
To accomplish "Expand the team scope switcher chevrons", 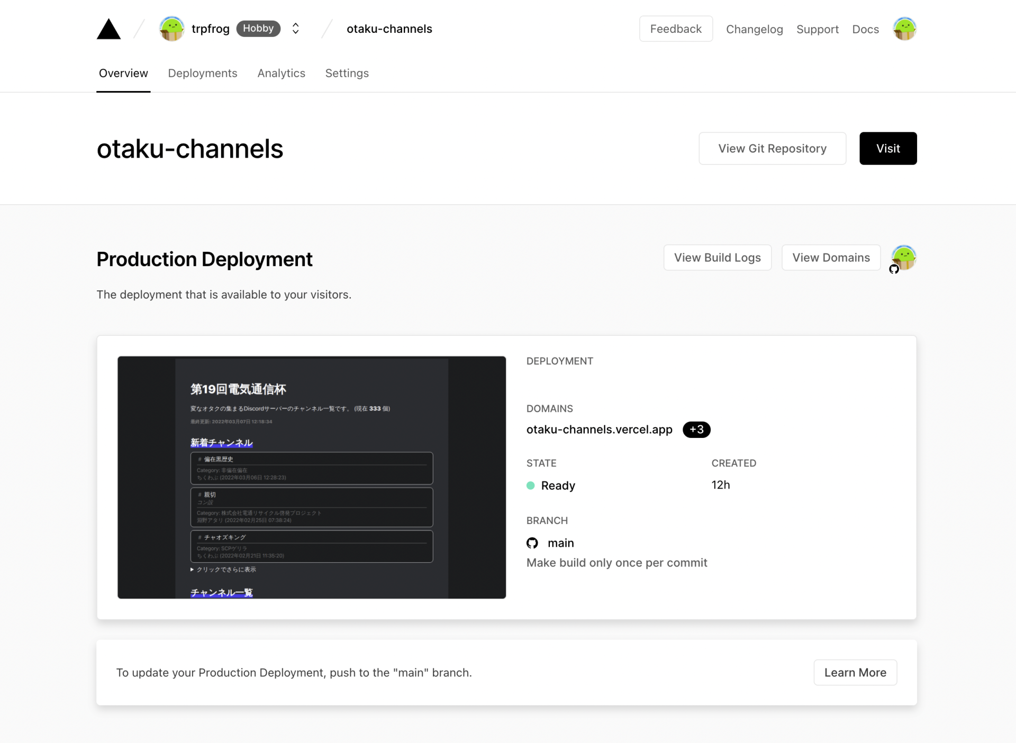I will point(296,29).
